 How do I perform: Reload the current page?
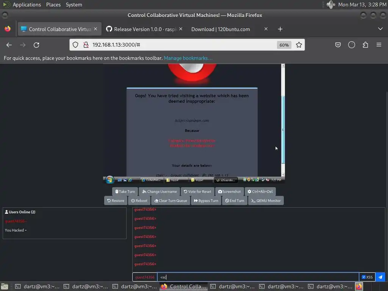tap(36, 45)
